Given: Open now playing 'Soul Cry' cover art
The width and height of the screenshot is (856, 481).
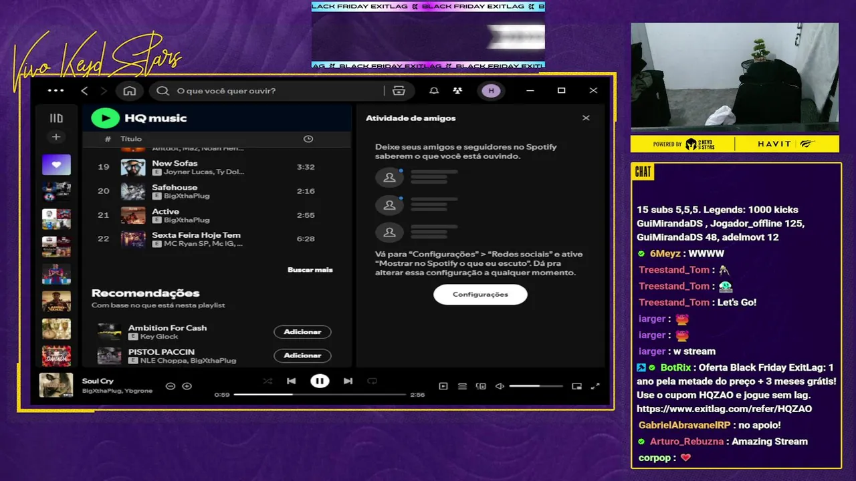Looking at the screenshot, I should pos(56,385).
